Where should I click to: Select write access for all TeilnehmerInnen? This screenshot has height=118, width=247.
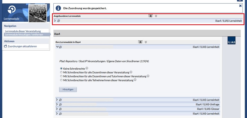click(x=61, y=80)
